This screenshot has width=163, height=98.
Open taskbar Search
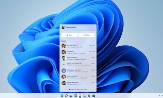66,96
